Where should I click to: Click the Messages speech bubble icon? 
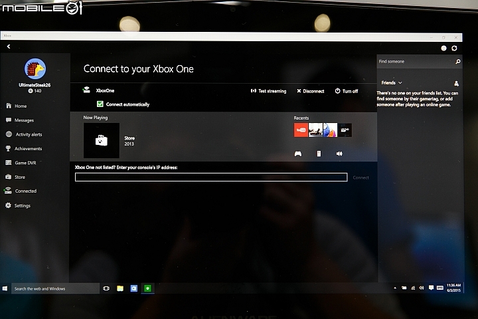point(9,120)
